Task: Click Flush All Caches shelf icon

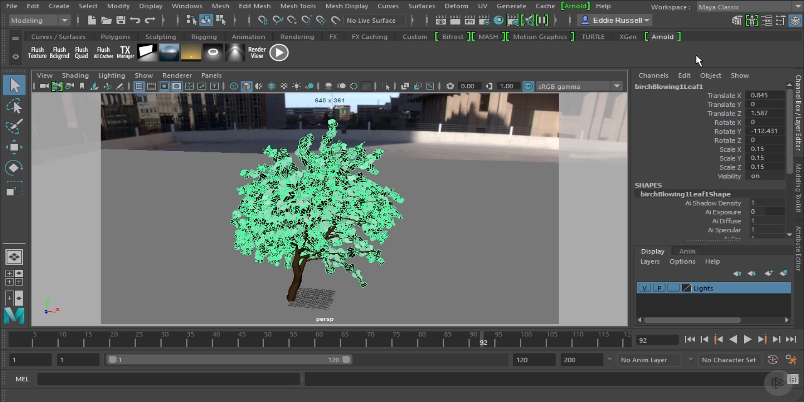Action: [103, 53]
